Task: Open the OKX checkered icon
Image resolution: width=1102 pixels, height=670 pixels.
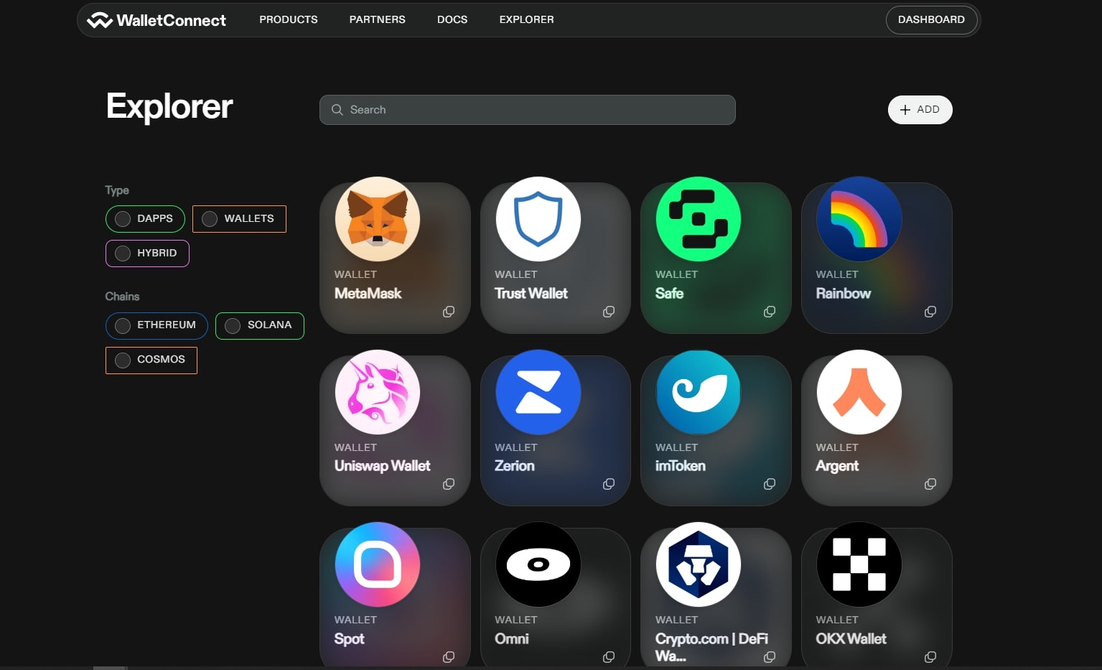Action: tap(859, 564)
